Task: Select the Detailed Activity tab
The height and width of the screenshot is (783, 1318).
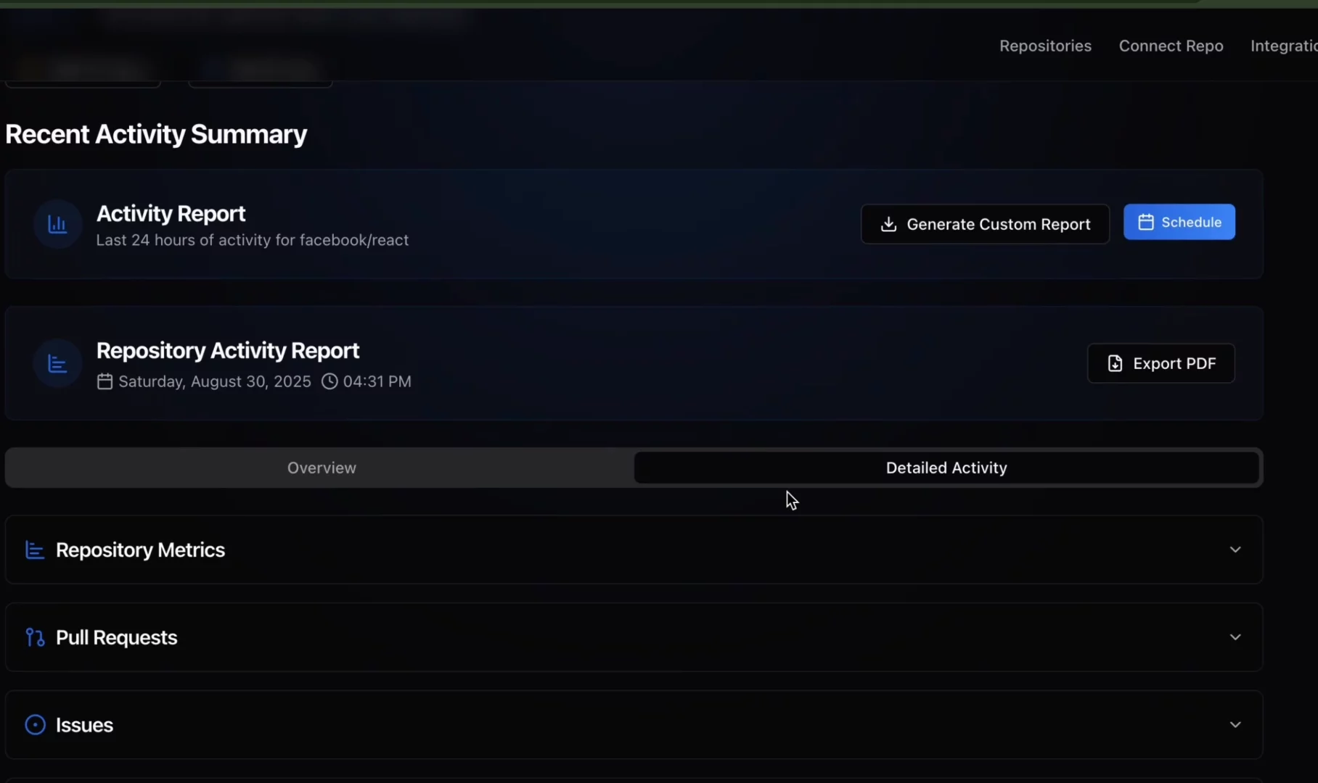Action: 946,468
